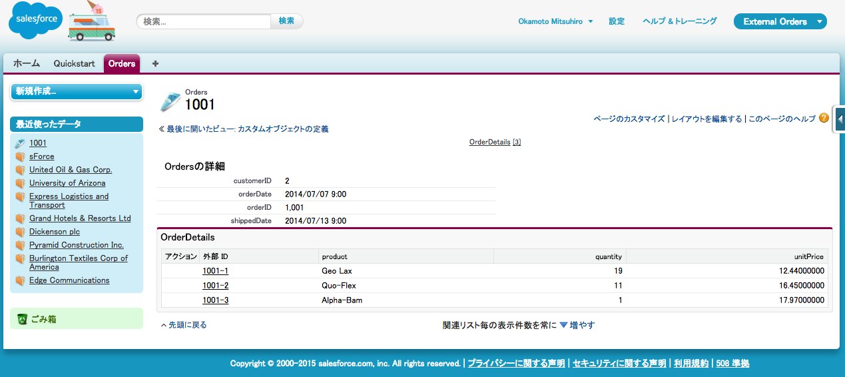This screenshot has width=845, height=377.
Task: Click the Orders object icon beside title 1001
Action: (170, 102)
